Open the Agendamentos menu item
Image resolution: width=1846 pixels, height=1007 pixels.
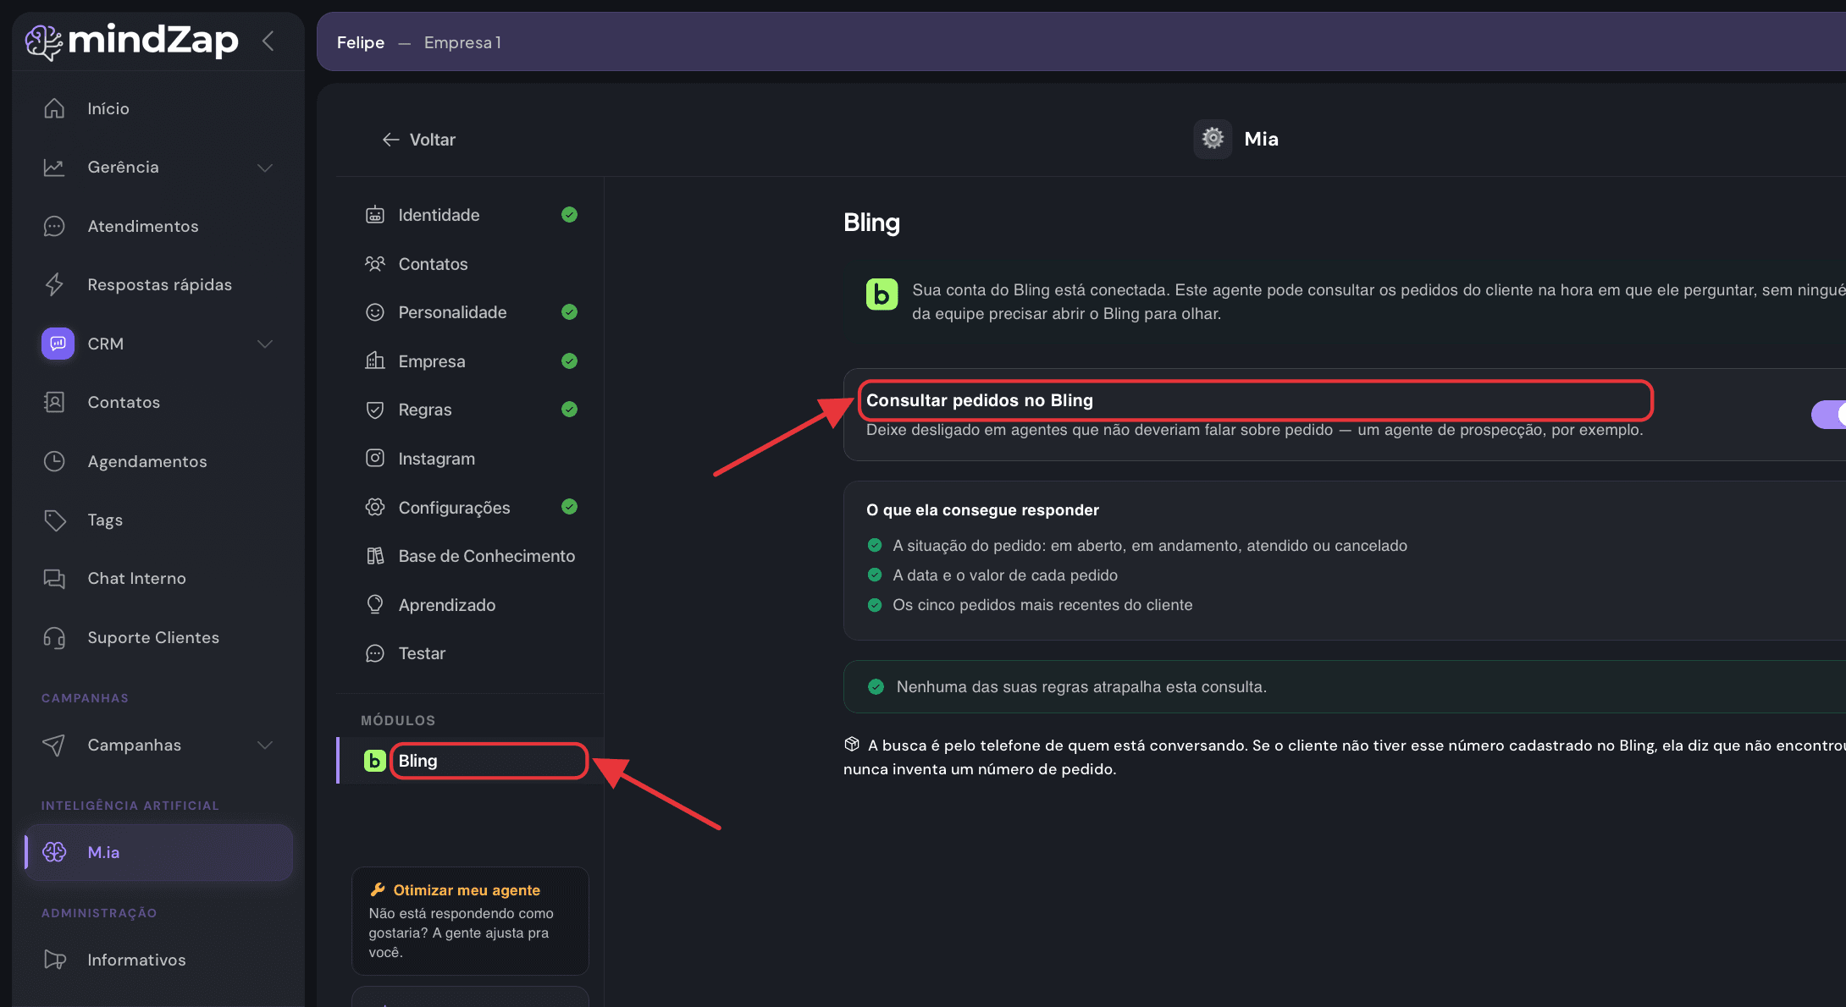(x=158, y=461)
